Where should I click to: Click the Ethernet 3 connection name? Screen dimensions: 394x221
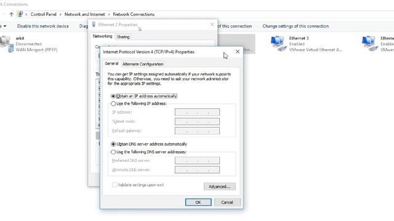point(299,38)
